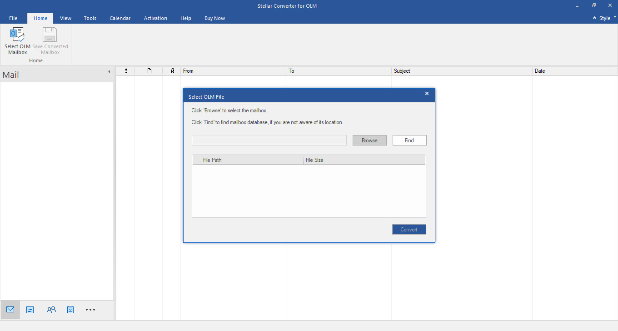Open the Mail view icon in bottom bar
Viewport: 618px width, 331px height.
10,310
